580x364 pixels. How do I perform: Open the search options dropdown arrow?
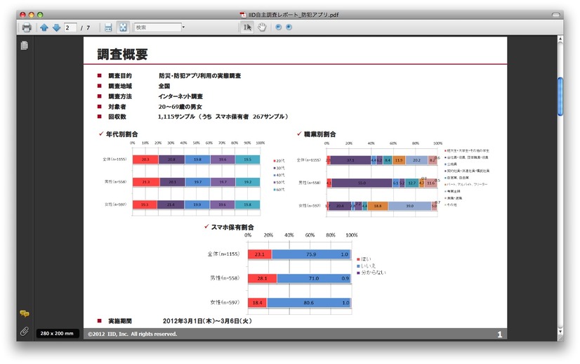coord(183,27)
